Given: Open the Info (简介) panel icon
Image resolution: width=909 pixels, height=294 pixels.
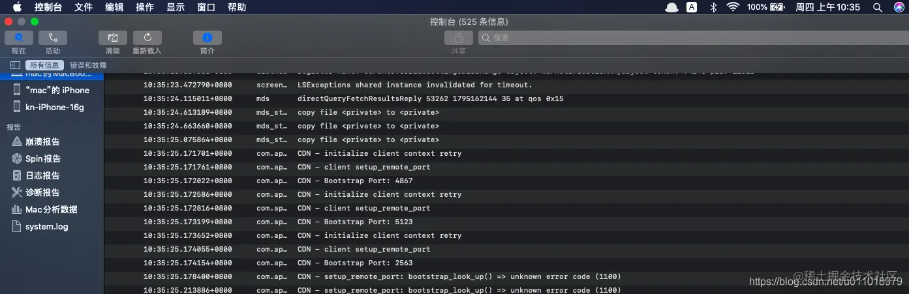Looking at the screenshot, I should click(x=208, y=38).
